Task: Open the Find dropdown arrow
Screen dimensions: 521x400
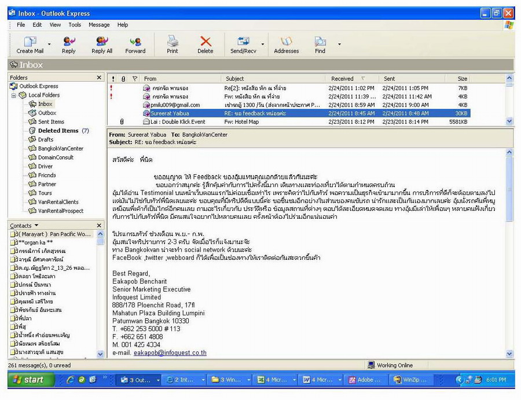Action: tap(339, 44)
